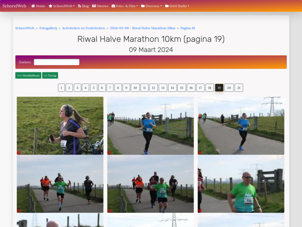Expand the SchorelWeb dropdown menu
The image size is (302, 227).
(62, 6)
